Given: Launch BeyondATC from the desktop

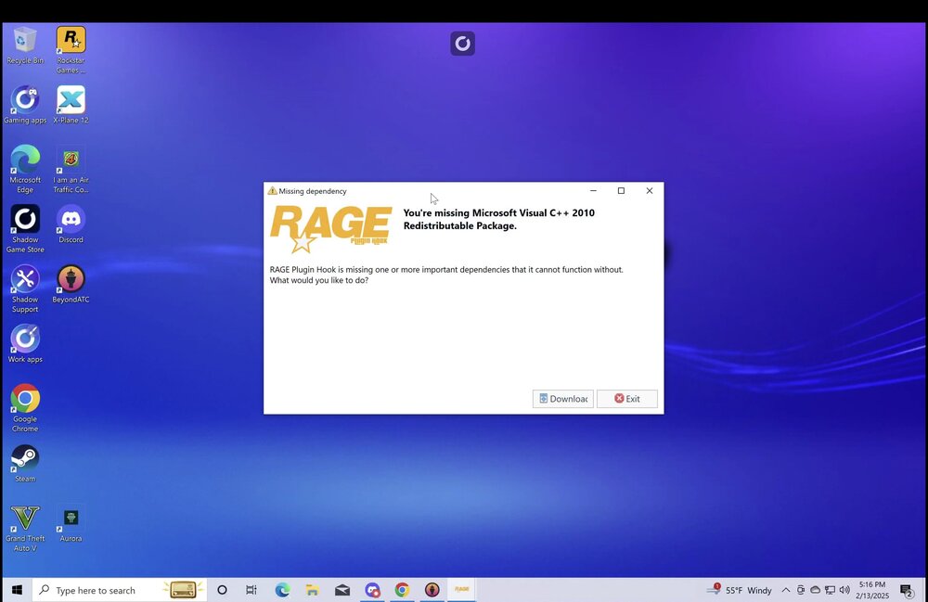Looking at the screenshot, I should point(71,280).
